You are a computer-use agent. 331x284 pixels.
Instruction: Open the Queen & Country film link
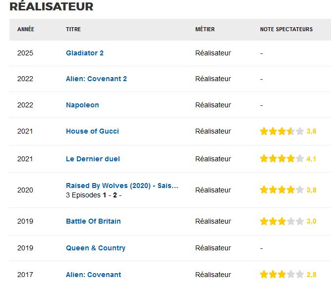click(x=96, y=248)
